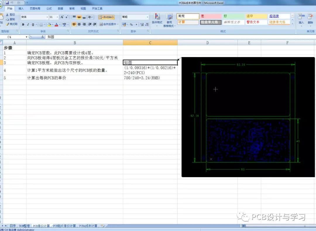
Task: Center align text horizontally
Action: click(79, 25)
